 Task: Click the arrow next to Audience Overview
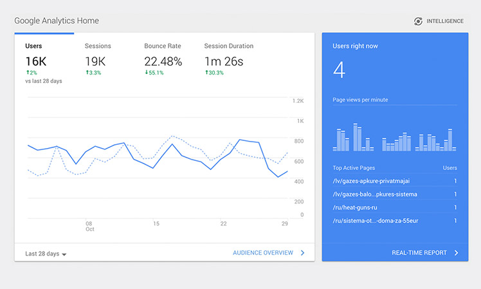tap(302, 253)
